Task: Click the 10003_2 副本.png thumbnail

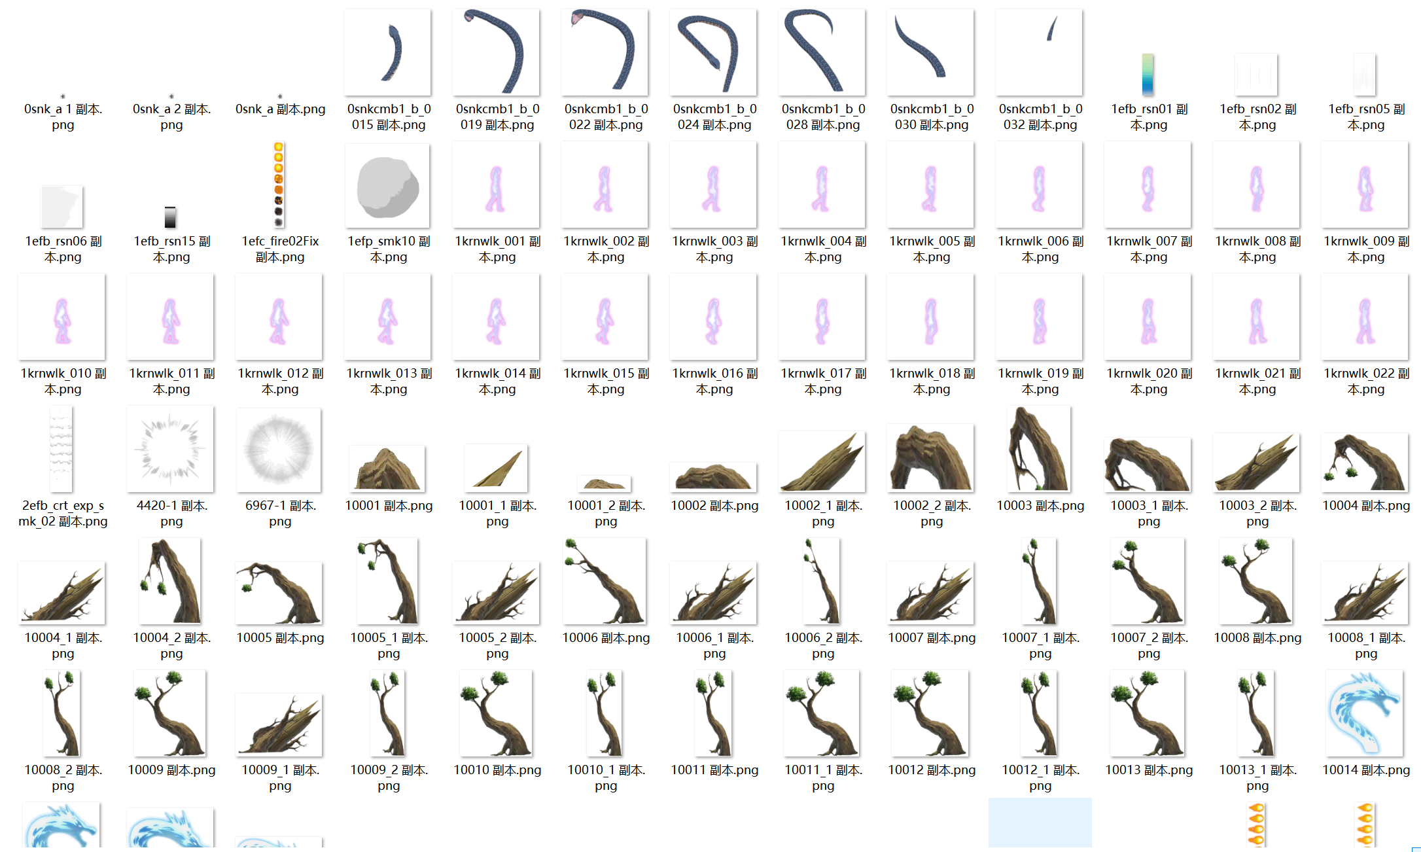Action: coord(1257,462)
